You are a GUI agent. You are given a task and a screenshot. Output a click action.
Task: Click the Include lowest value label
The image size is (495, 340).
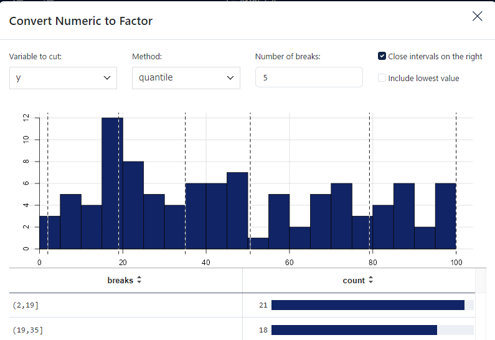point(423,78)
